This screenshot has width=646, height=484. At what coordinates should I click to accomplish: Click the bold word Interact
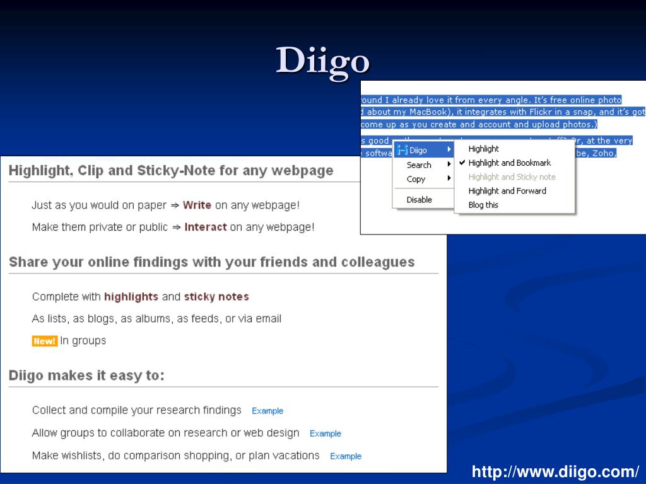pos(206,227)
